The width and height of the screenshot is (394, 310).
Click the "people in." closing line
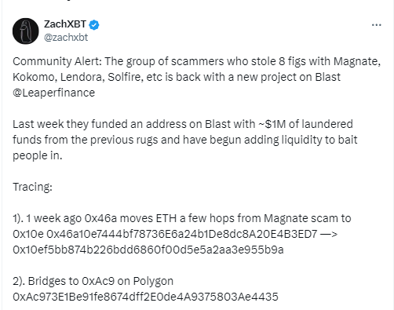[x=38, y=155]
